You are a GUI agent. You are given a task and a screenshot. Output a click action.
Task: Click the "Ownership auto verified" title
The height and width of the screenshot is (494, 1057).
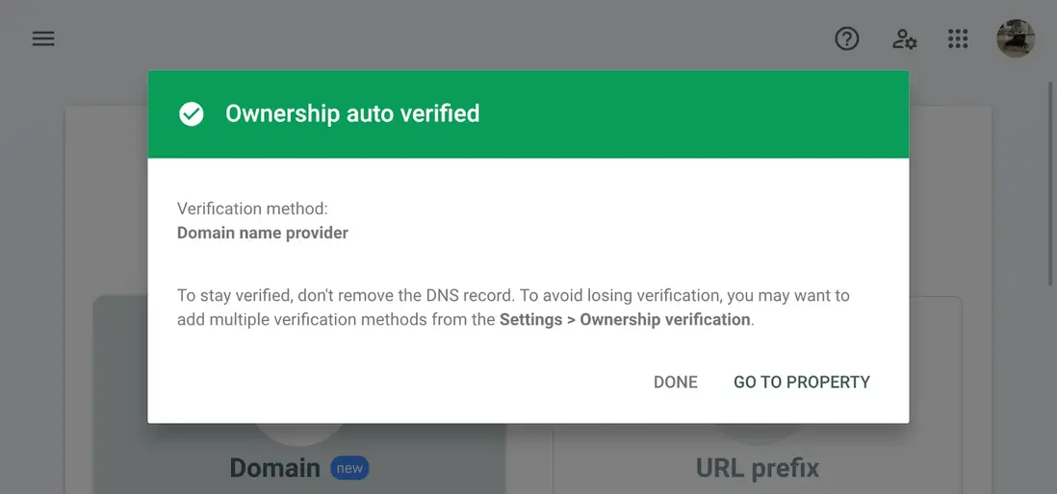351,114
